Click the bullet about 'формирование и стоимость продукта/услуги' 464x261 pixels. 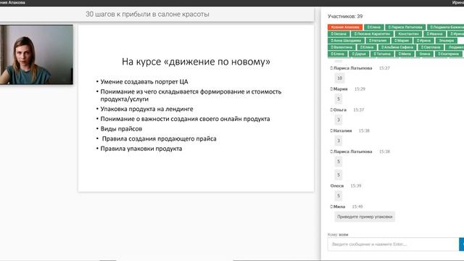pyautogui.click(x=191, y=95)
